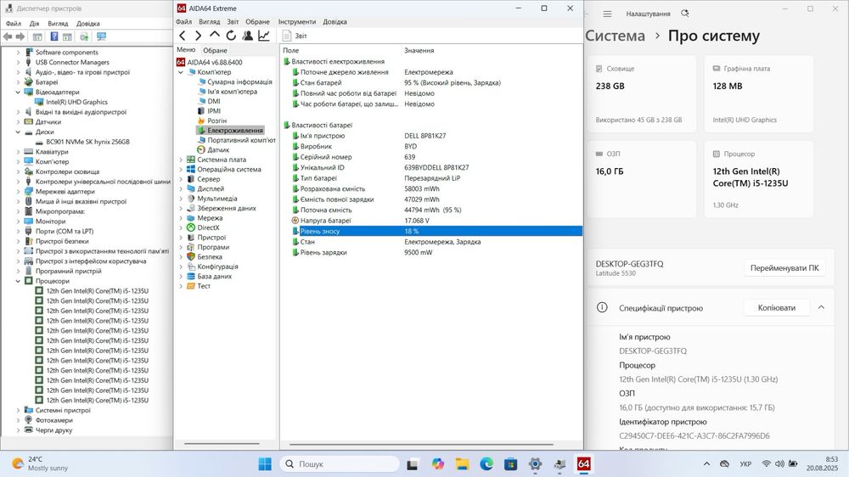Open the Сховище 238 GB card

642,93
